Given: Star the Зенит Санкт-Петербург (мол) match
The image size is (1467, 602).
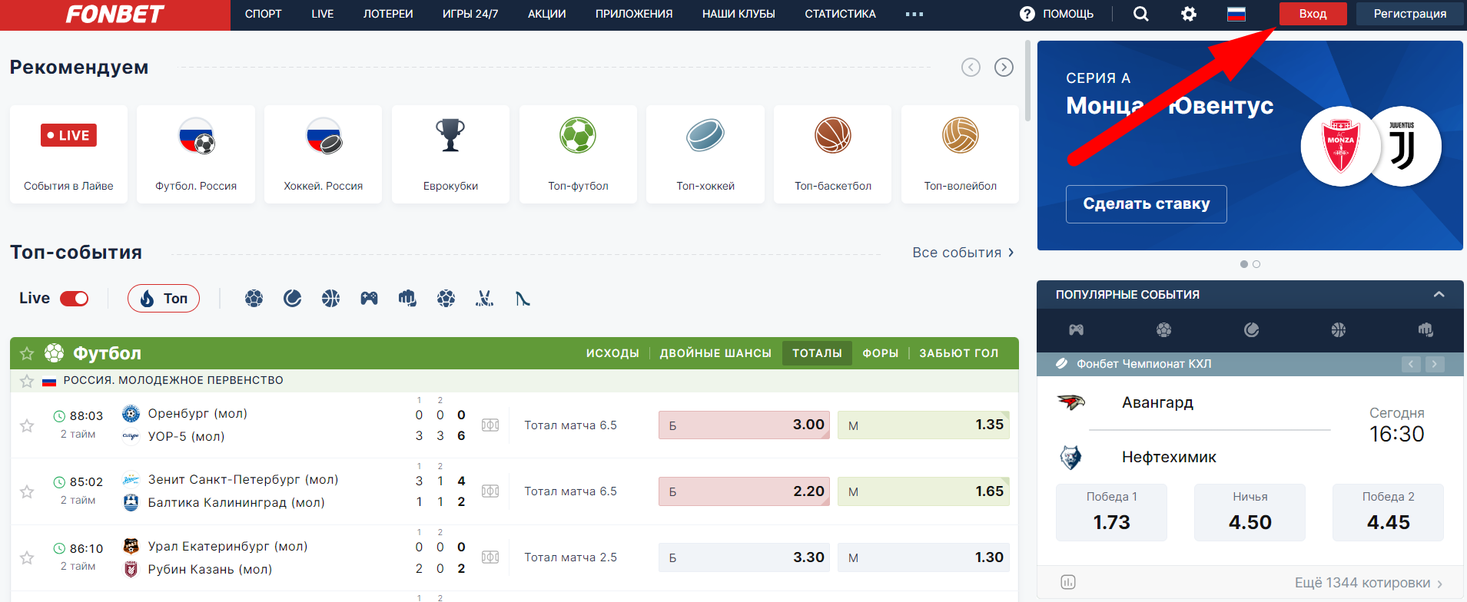Looking at the screenshot, I should pyautogui.click(x=27, y=491).
